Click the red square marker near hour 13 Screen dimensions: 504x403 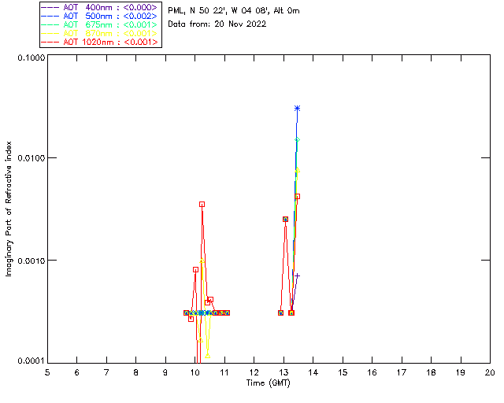coord(285,219)
